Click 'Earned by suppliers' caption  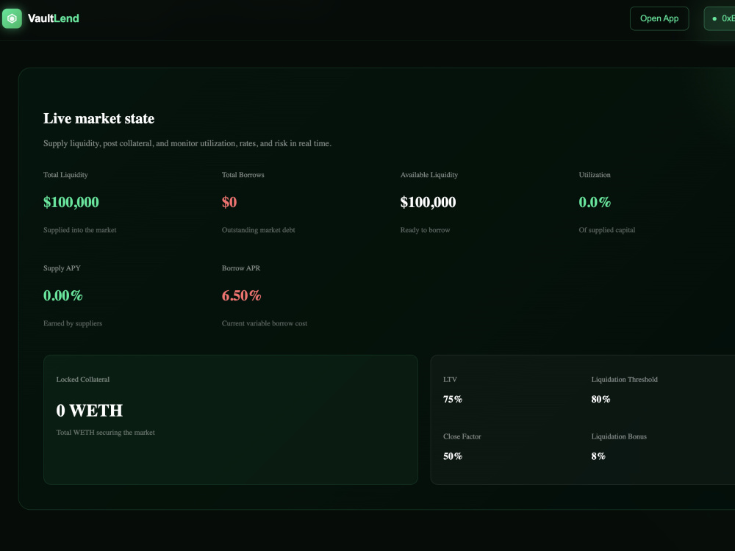[73, 323]
